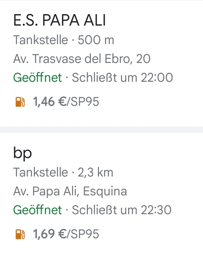Click the bold 1,69 € price
The width and height of the screenshot is (203, 254).
coord(48,234)
